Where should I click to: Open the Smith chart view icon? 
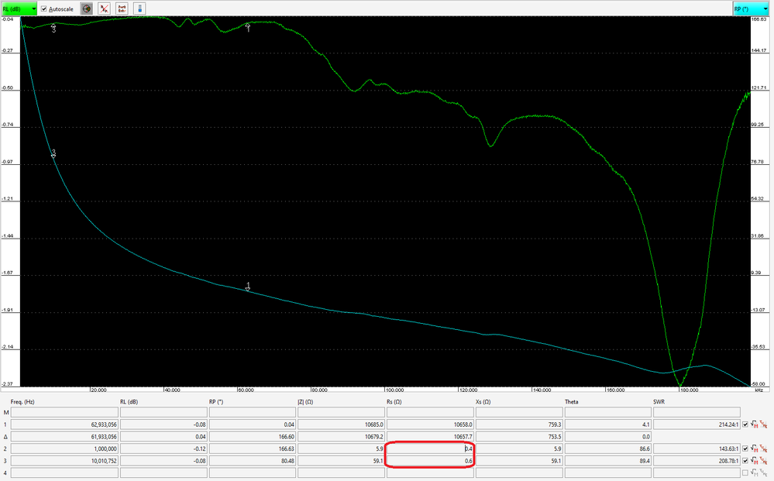(x=86, y=9)
